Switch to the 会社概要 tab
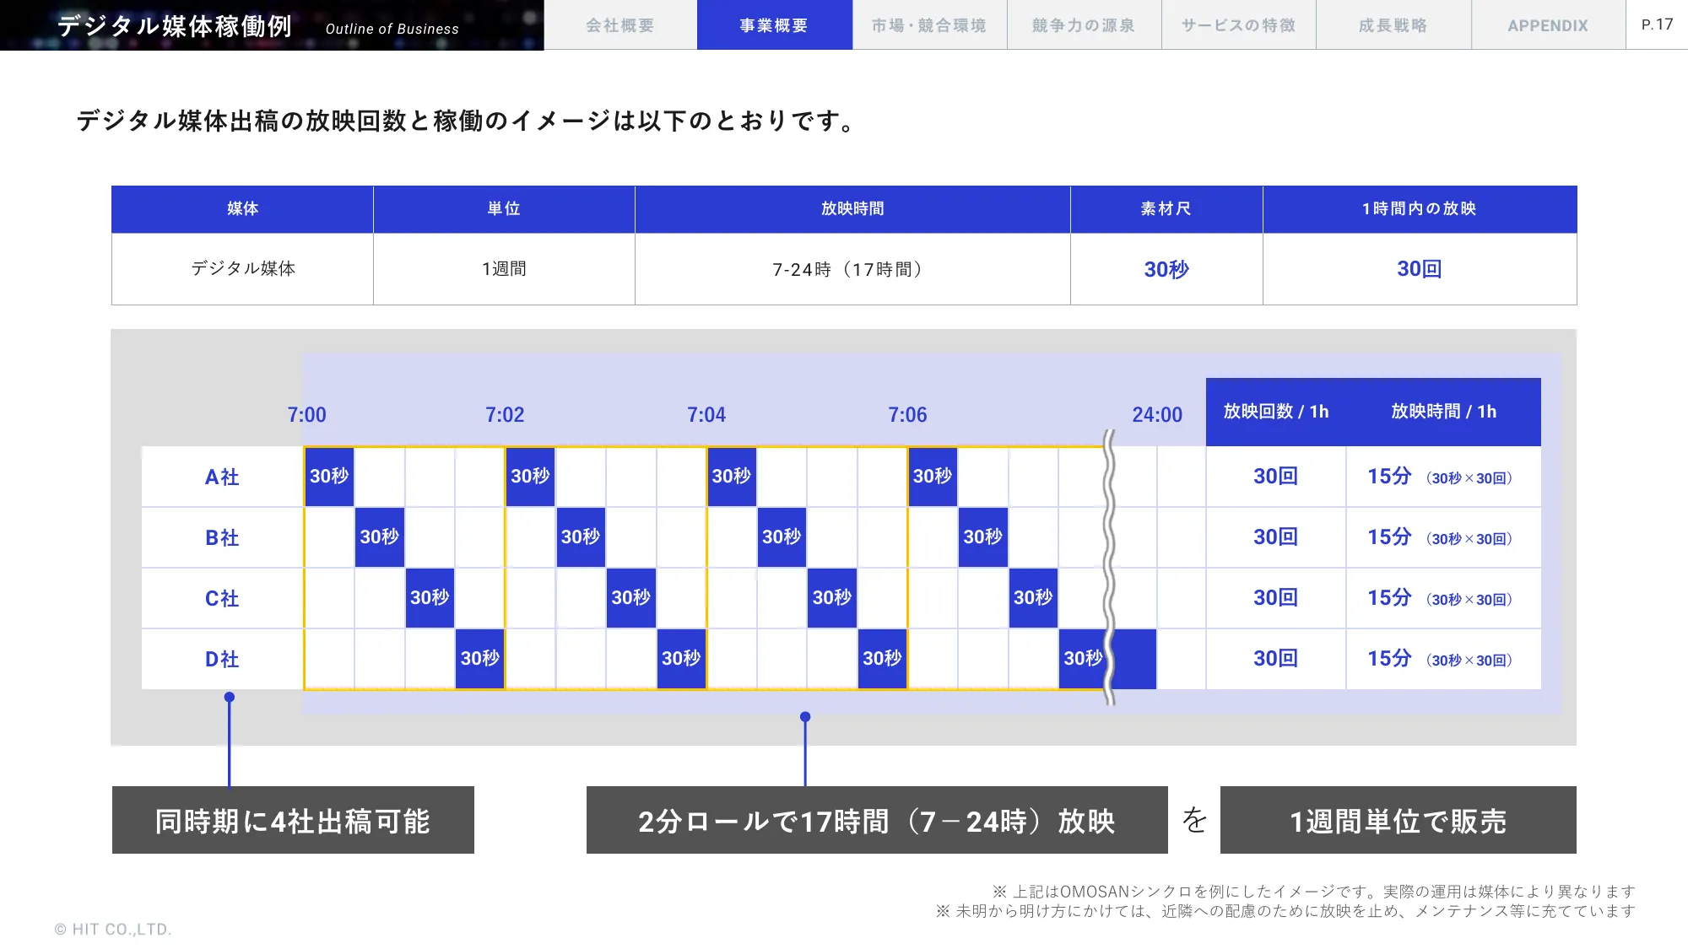This screenshot has height=949, width=1688. coord(619,24)
